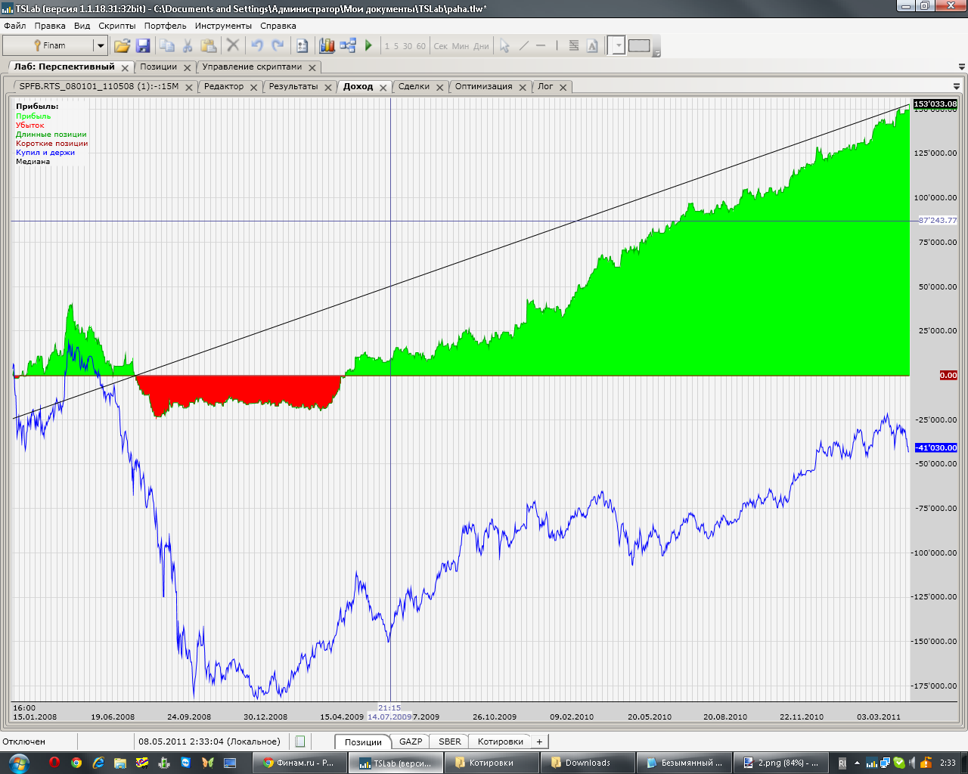Select the text label tool icon
This screenshot has width=968, height=774.
(592, 45)
